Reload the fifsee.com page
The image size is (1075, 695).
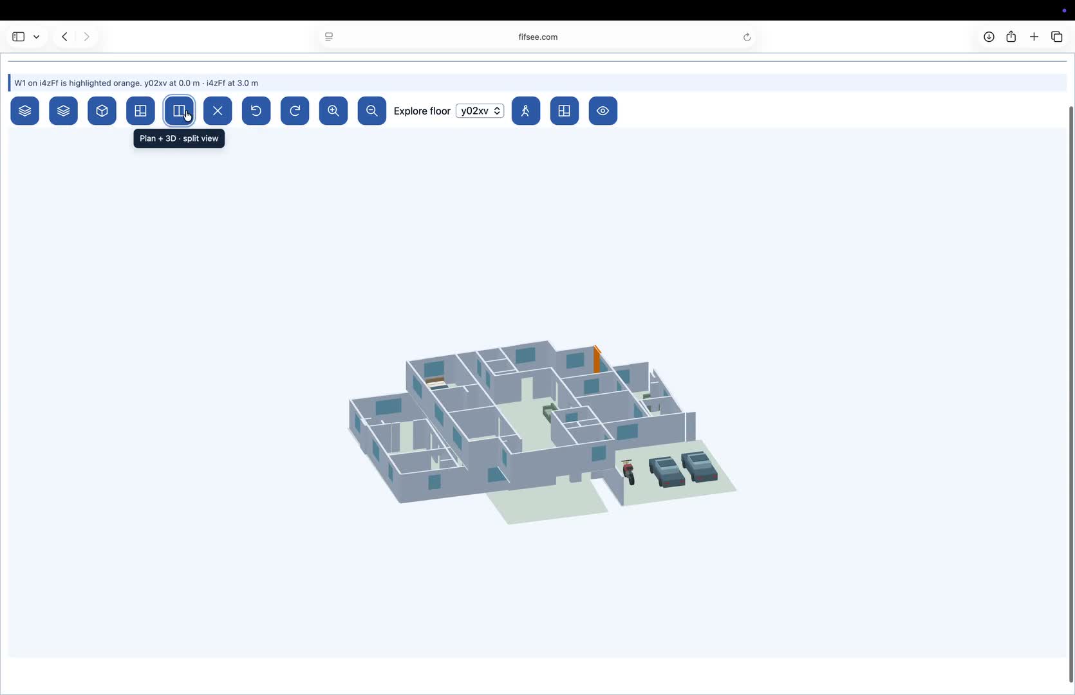coord(747,37)
